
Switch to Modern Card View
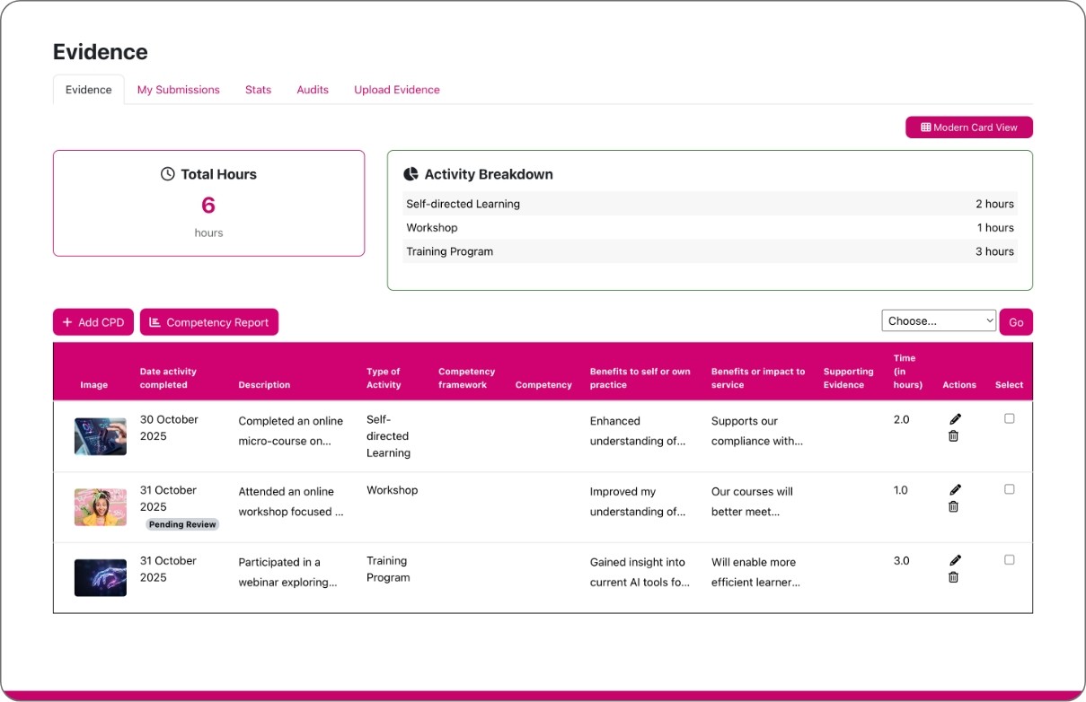click(x=968, y=127)
